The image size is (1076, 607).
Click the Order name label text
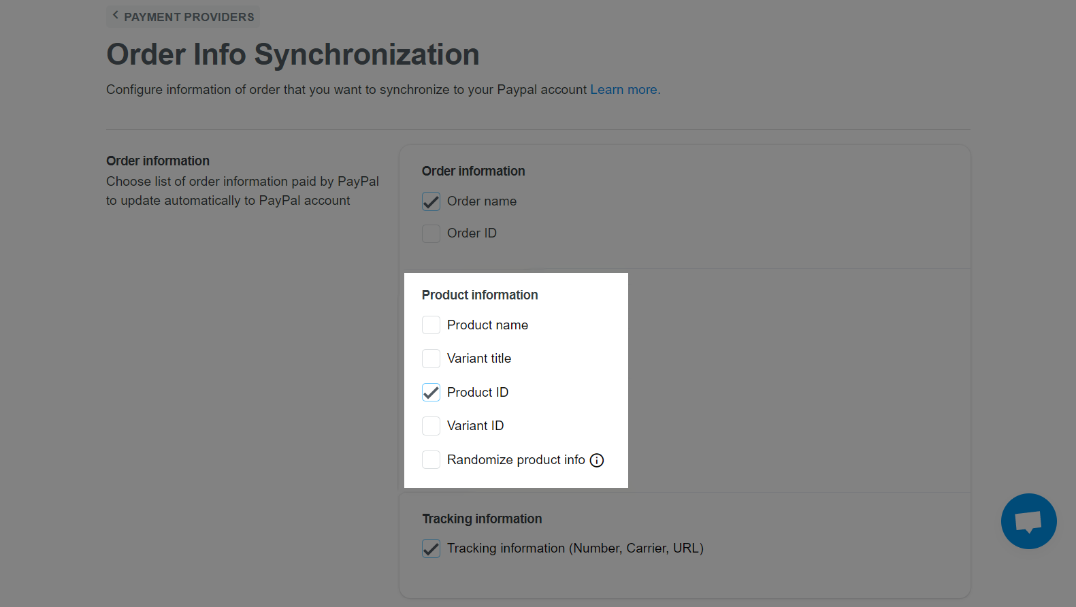click(482, 201)
